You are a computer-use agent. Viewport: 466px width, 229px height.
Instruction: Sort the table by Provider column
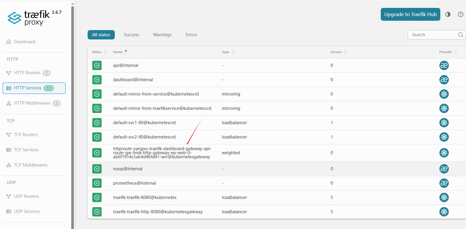[x=448, y=52]
